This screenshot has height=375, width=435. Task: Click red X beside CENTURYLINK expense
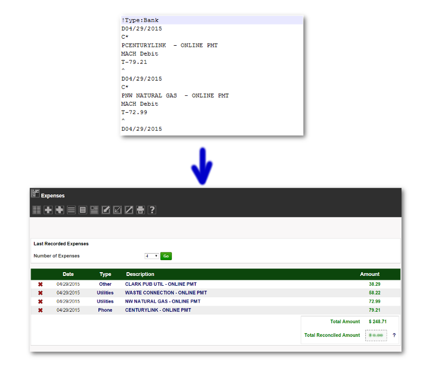(x=40, y=310)
